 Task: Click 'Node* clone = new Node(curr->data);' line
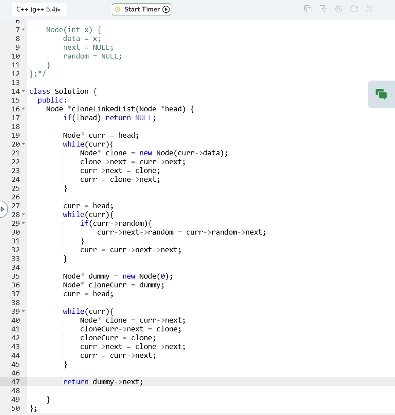[154, 153]
